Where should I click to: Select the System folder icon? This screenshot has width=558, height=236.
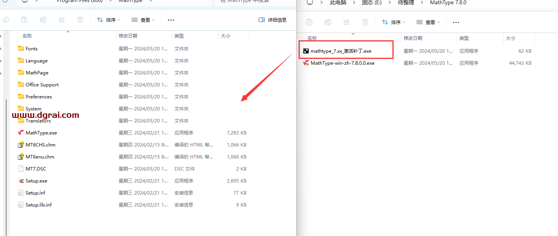(x=21, y=109)
